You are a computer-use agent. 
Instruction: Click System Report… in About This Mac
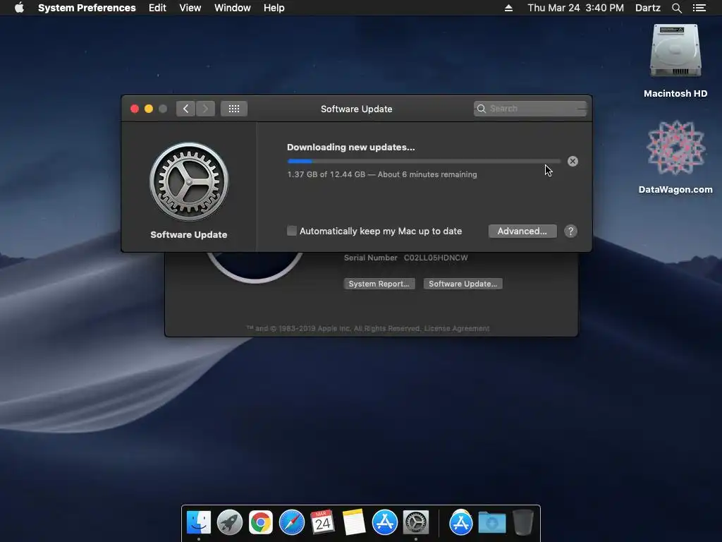[379, 284]
